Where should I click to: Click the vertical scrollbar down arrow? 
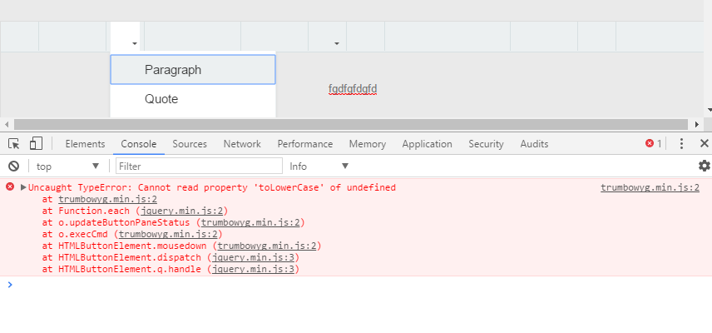tap(709, 110)
